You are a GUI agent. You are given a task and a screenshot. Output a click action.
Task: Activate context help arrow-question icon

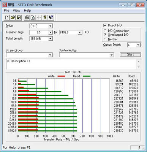pos(51,17)
